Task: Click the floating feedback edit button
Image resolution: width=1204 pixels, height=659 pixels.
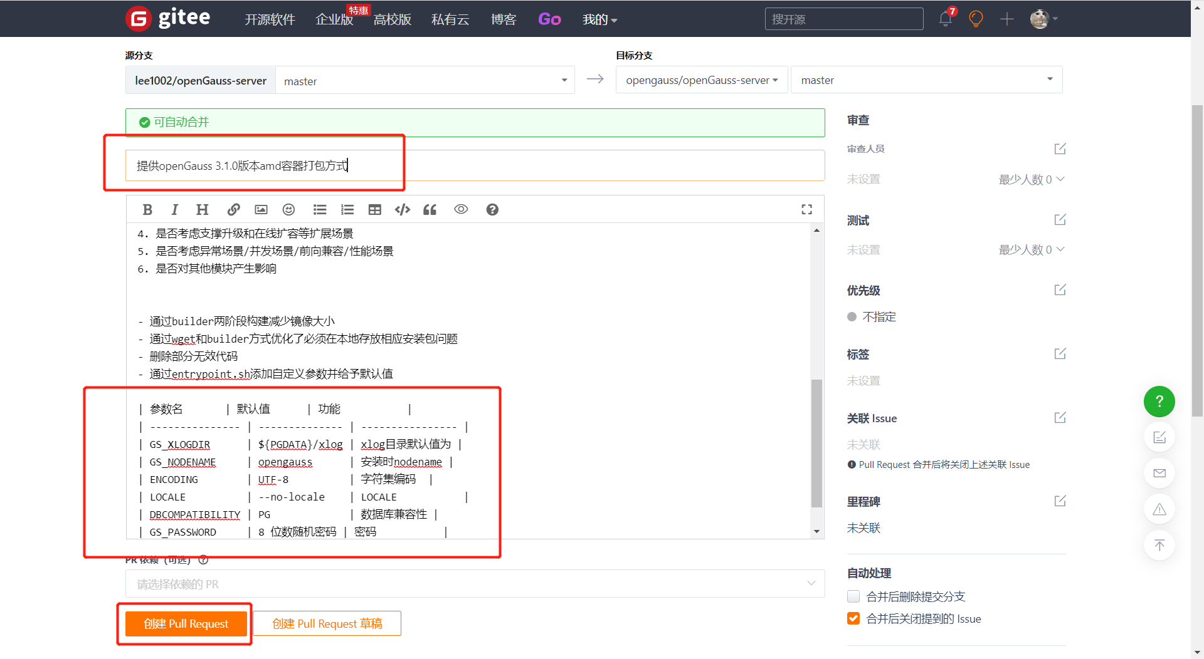Action: click(x=1159, y=437)
